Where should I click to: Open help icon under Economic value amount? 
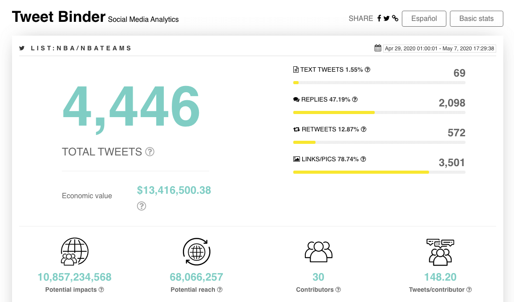[141, 206]
